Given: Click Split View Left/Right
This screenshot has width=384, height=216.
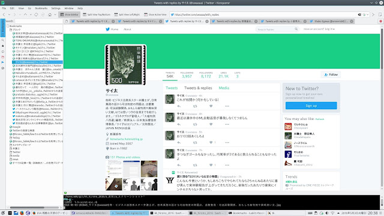Looking at the screenshot, I should coord(127,14).
